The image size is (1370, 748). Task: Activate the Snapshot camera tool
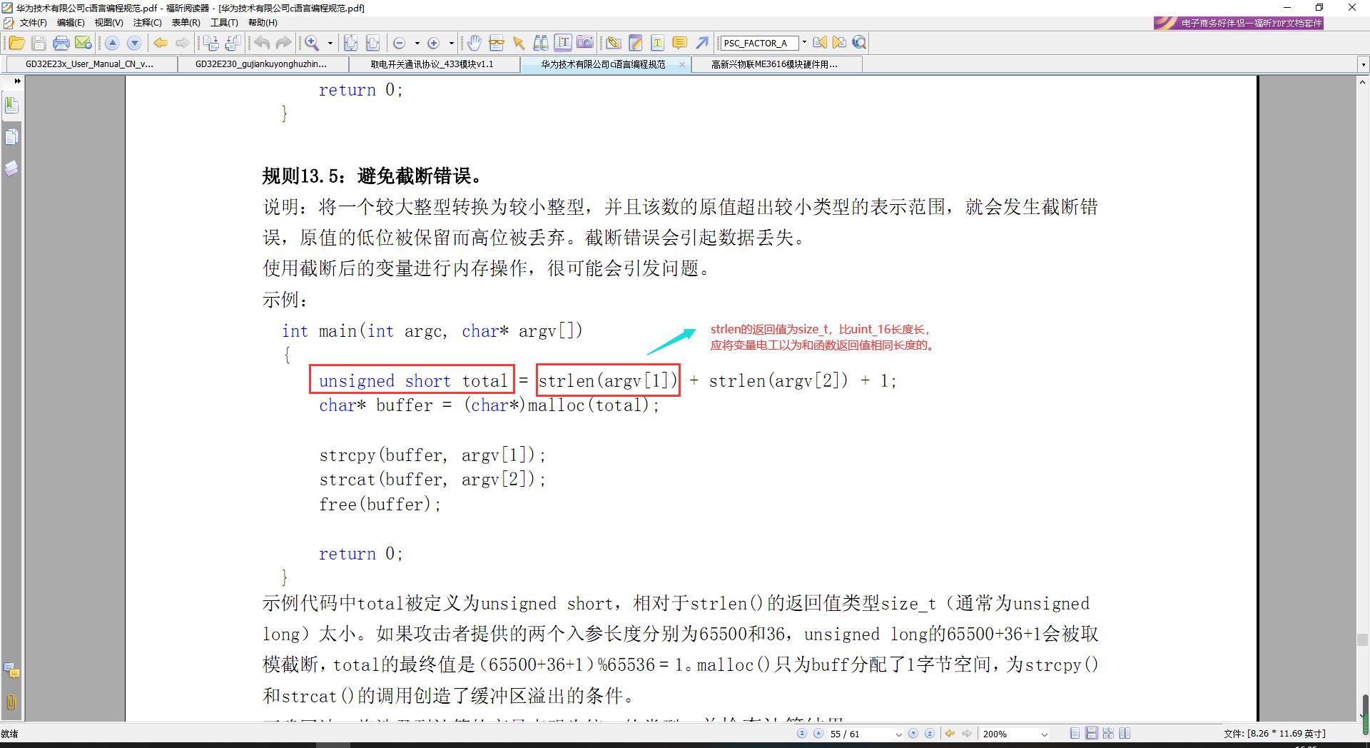585,43
